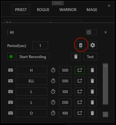Click the timer icon in H row

pos(53,70)
